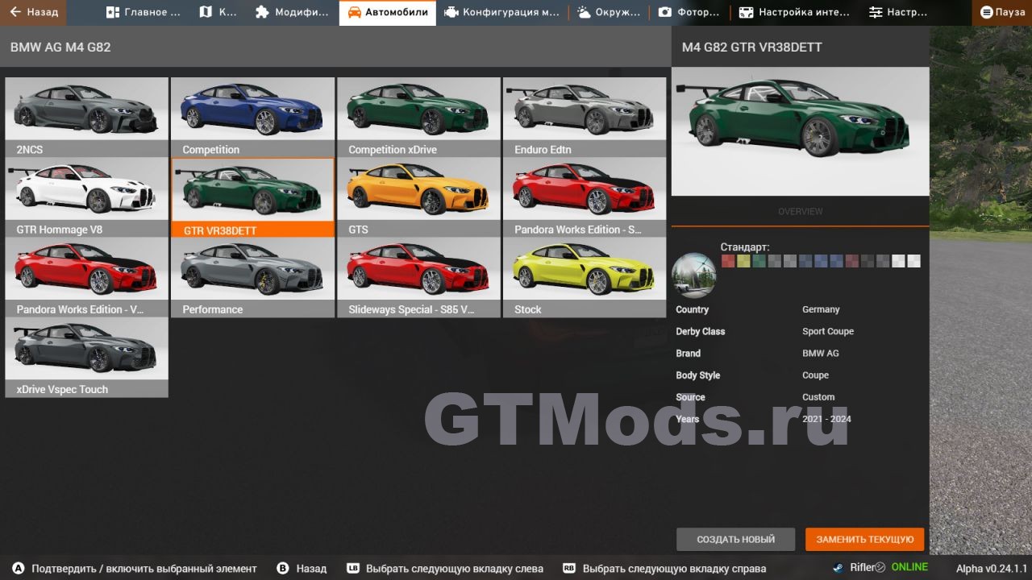Screen dimensions: 1032x580
Task: Click the СОЗДАТЬ НОВЫЙ button
Action: 735,540
